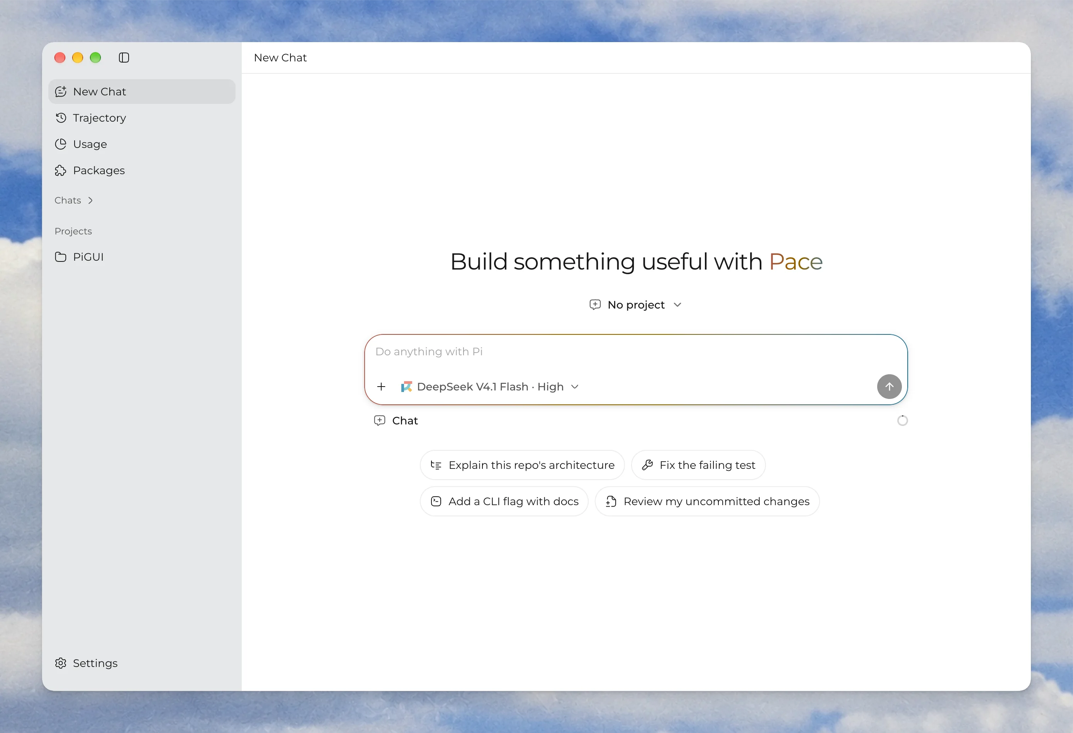
Task: Click the New Chat title in header
Action: [x=280, y=58]
